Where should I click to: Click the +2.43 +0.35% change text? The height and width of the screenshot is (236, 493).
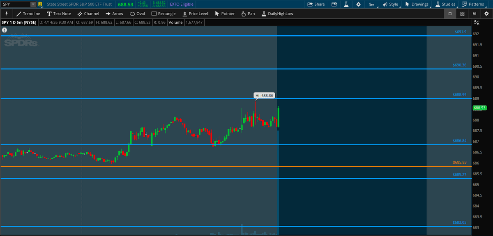pyautogui.click(x=143, y=4)
